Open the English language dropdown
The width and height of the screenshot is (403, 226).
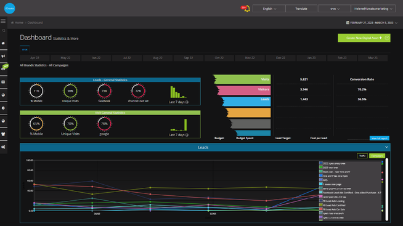coord(269,9)
